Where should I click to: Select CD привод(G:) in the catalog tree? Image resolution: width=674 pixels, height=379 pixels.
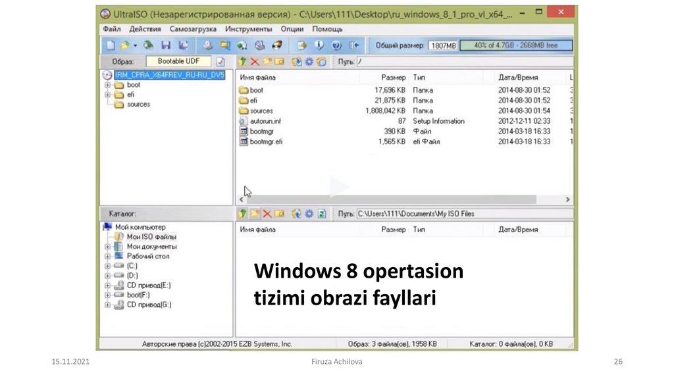[x=149, y=305]
